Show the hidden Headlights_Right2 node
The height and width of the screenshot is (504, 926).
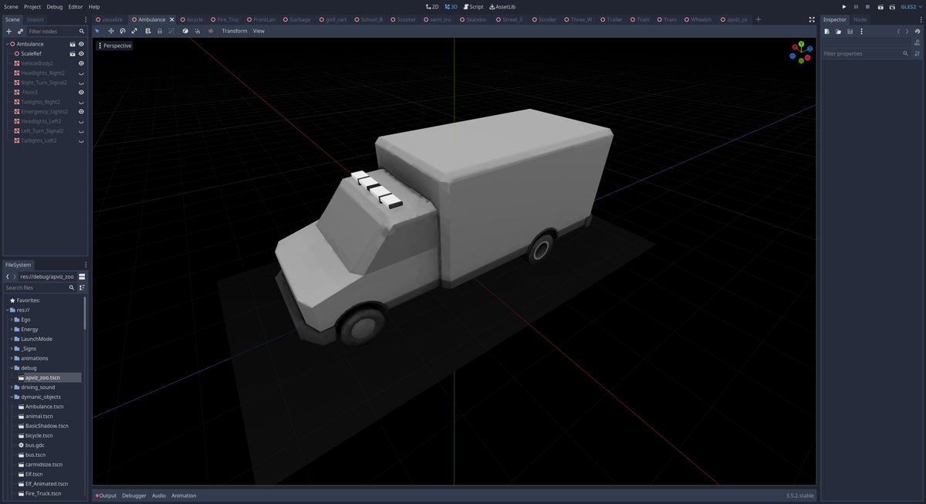81,73
